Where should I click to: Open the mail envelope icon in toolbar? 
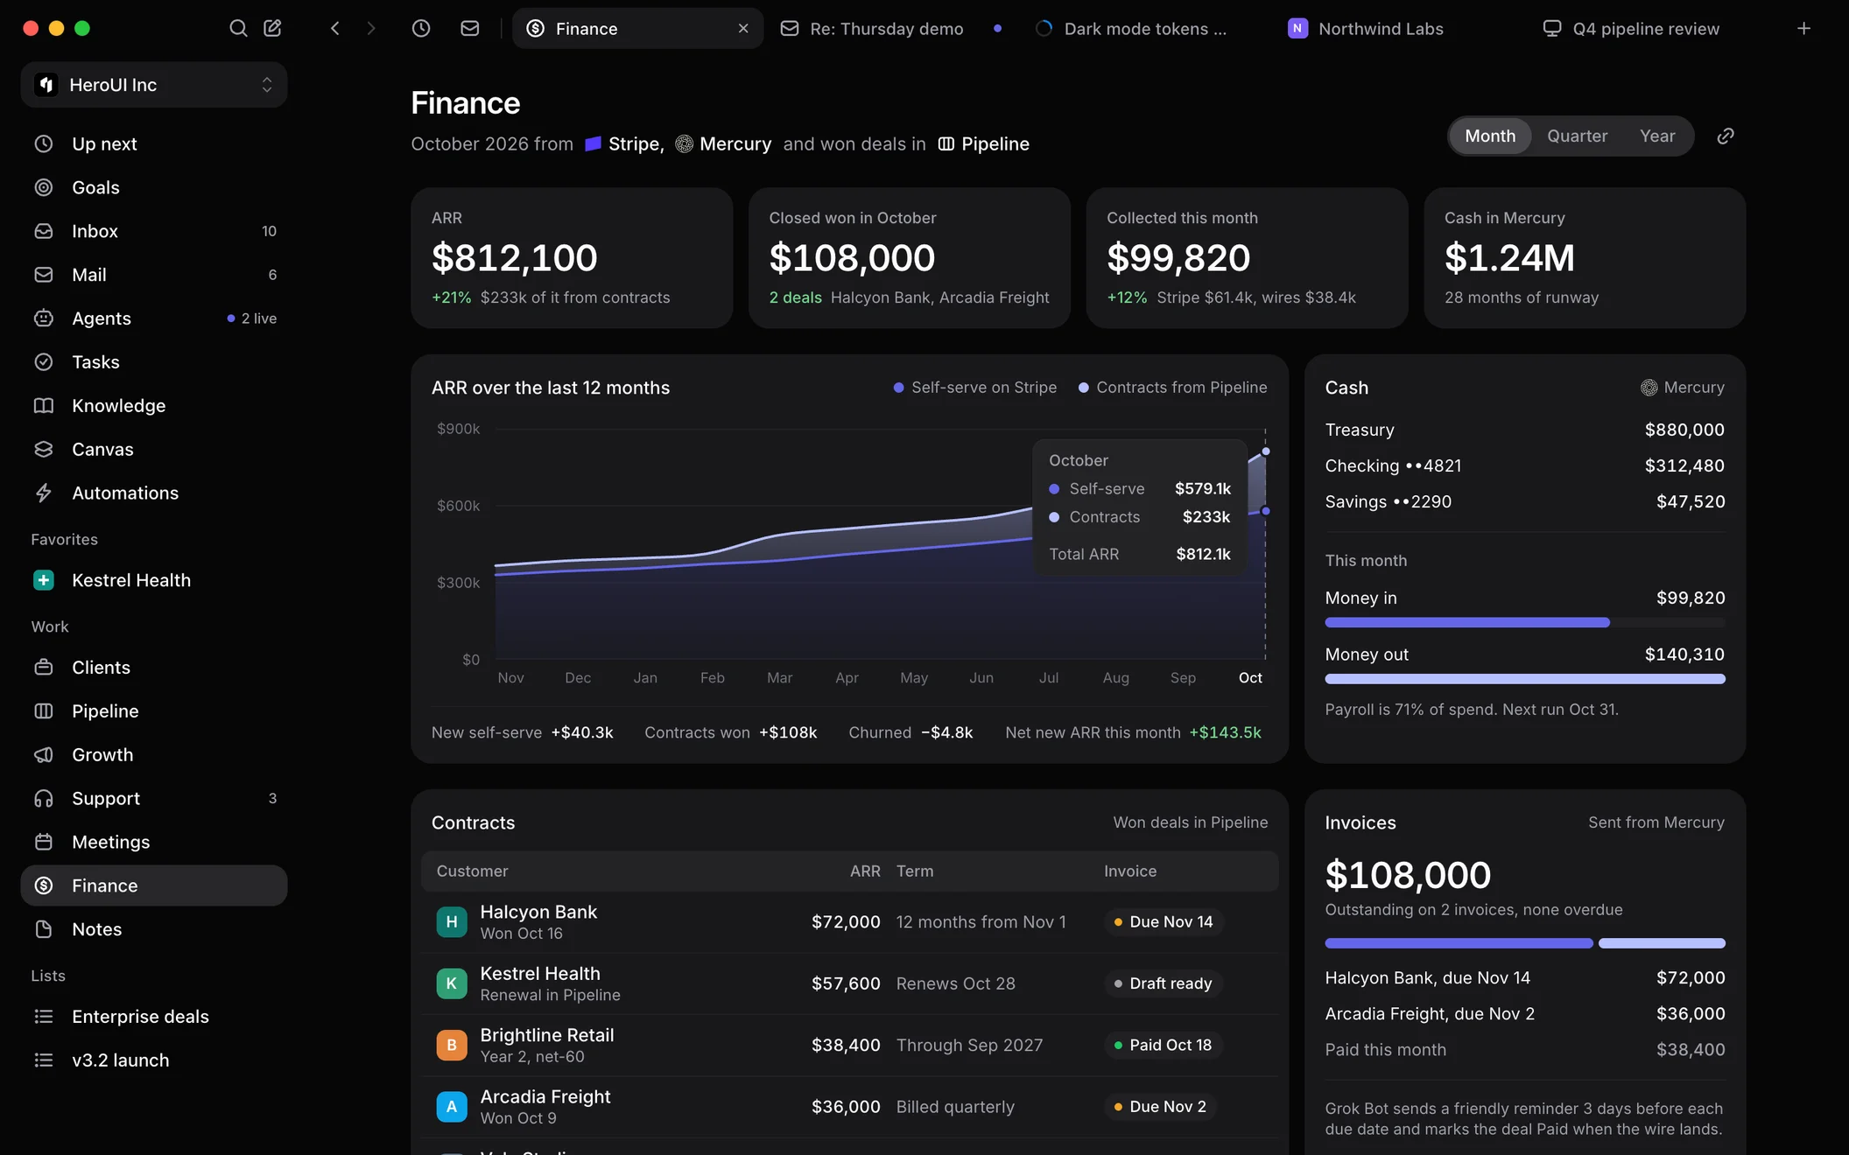(470, 28)
